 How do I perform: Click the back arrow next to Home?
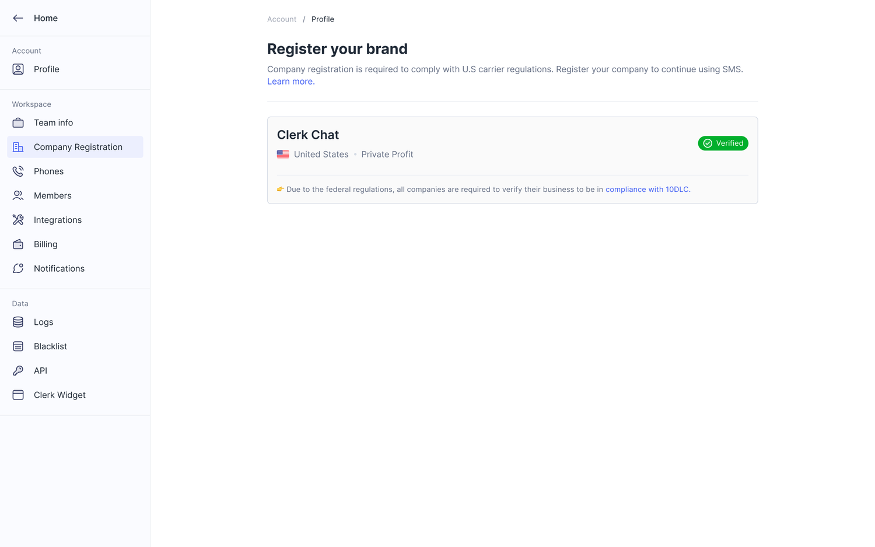tap(18, 18)
